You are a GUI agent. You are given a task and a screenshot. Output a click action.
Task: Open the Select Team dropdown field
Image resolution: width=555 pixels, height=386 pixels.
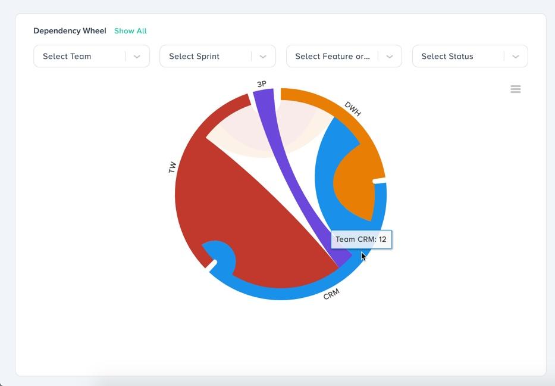[80, 57]
